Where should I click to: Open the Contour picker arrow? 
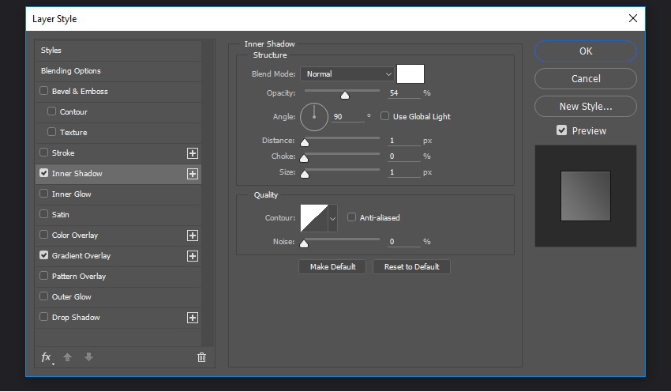click(332, 218)
